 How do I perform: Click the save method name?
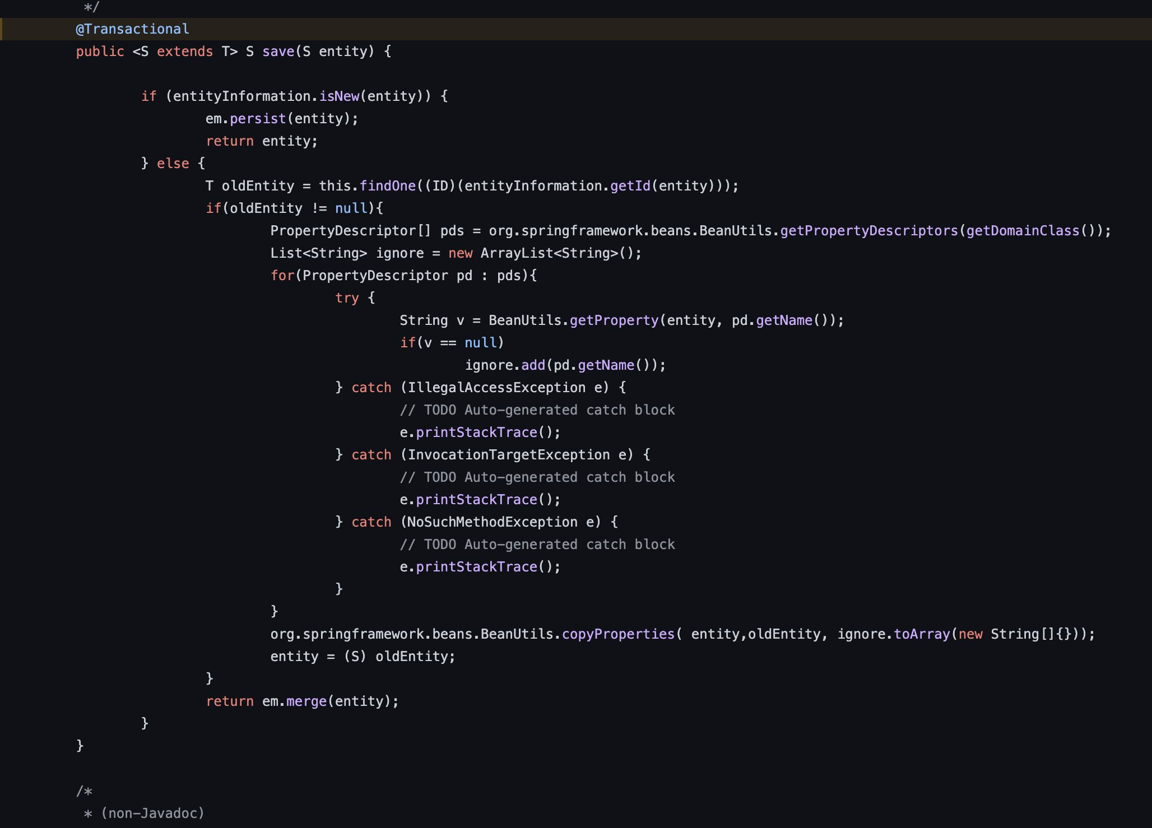[278, 52]
